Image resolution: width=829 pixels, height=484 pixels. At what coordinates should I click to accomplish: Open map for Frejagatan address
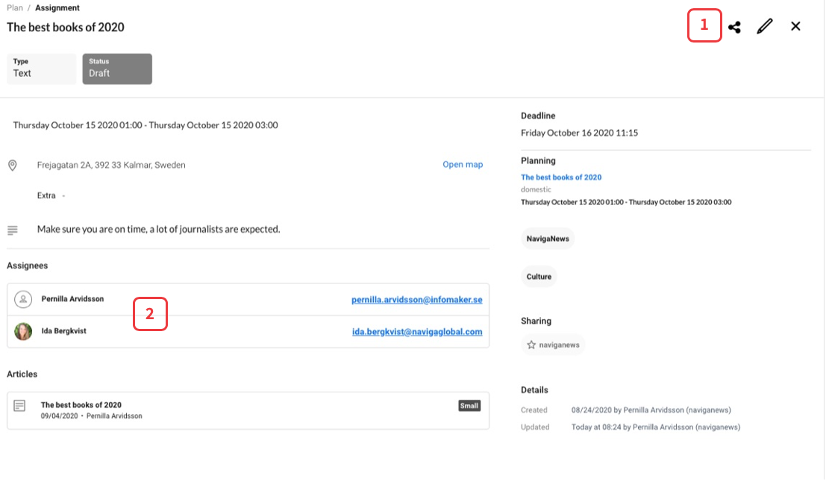(x=463, y=165)
